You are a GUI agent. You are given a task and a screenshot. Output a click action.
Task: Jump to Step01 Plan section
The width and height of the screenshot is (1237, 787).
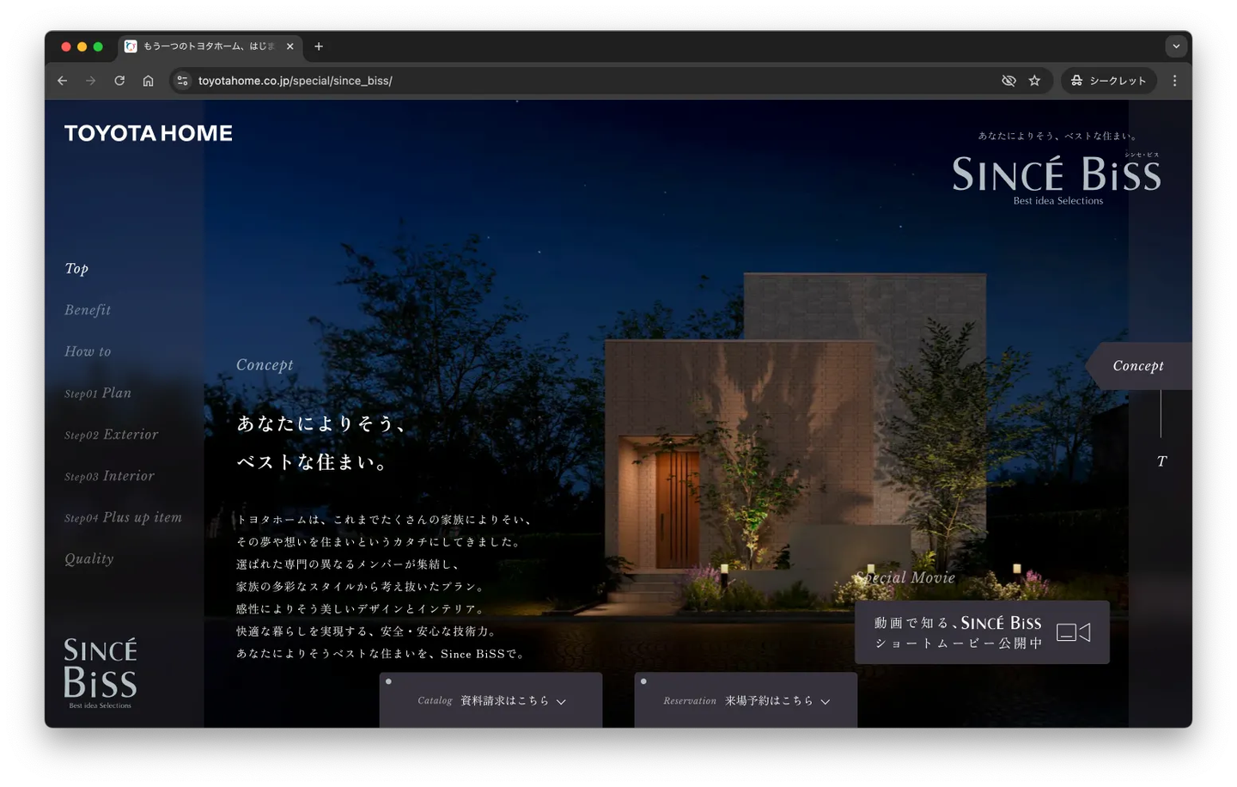click(x=98, y=393)
